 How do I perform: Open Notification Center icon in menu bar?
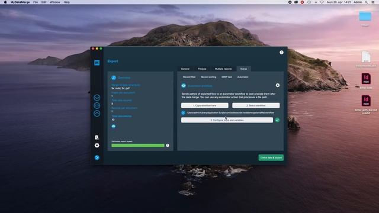click(x=372, y=2)
